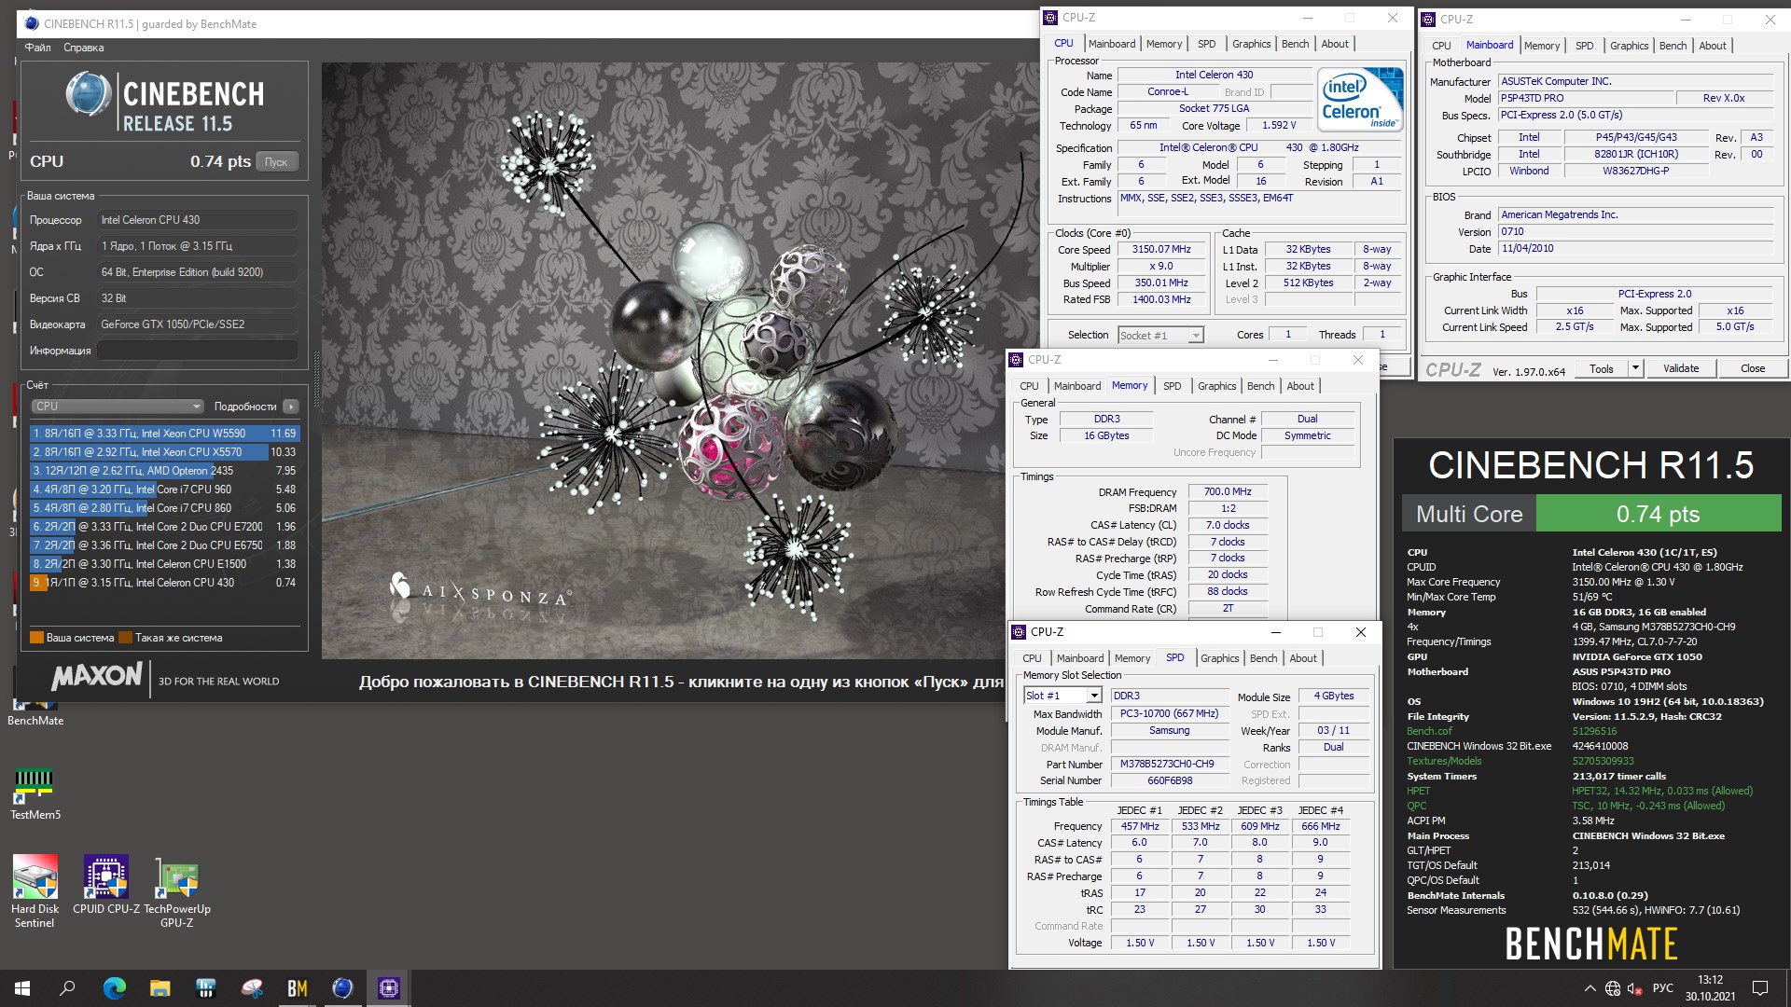Click the Intel Celeron inside logo

(1359, 100)
